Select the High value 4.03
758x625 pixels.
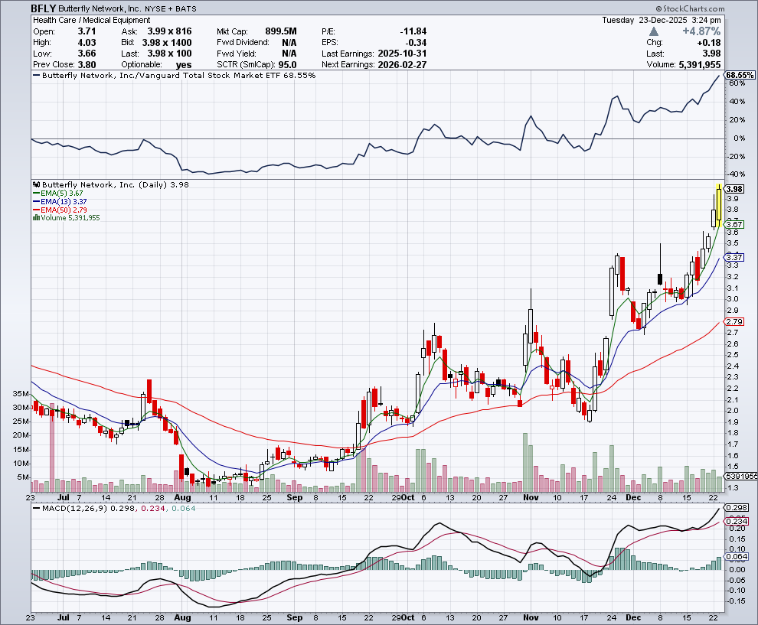pyautogui.click(x=87, y=43)
